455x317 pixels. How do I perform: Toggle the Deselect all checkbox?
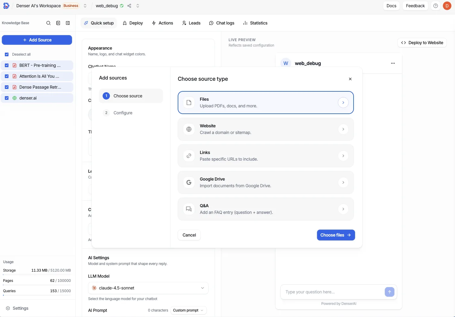[7, 54]
